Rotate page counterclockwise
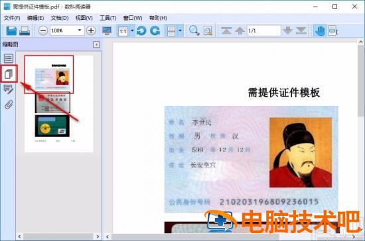 (x=141, y=30)
